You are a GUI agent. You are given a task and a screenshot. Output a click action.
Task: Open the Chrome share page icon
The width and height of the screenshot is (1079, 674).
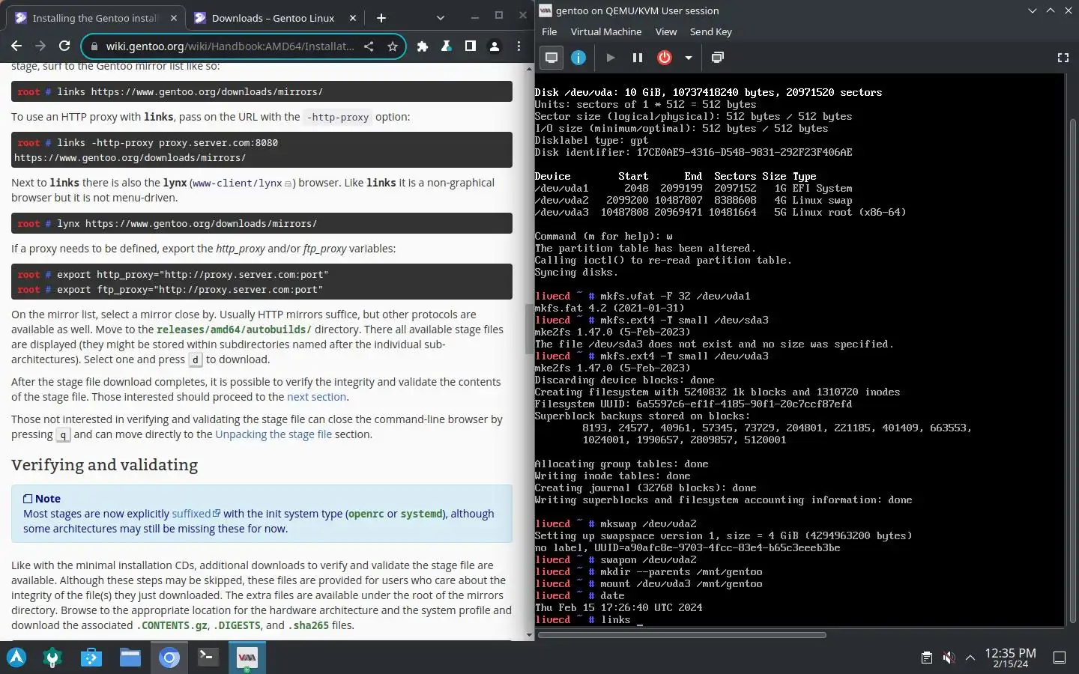[369, 46]
